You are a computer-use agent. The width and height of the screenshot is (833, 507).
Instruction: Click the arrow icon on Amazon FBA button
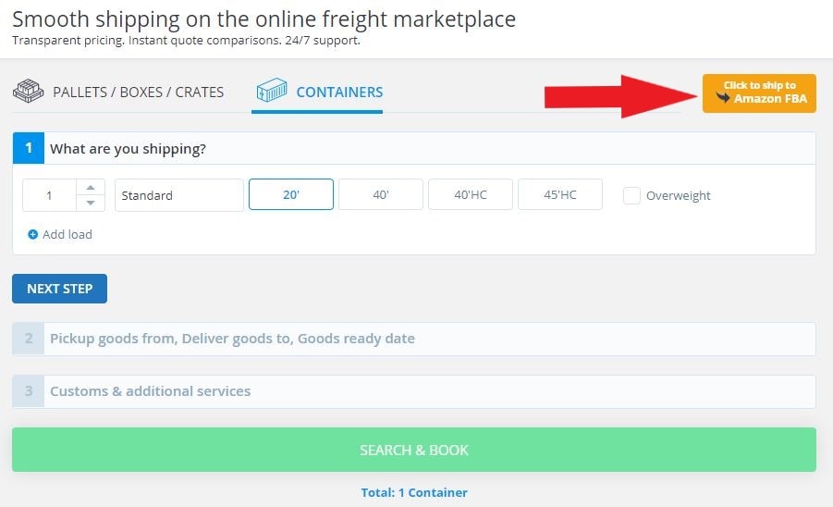(723, 97)
